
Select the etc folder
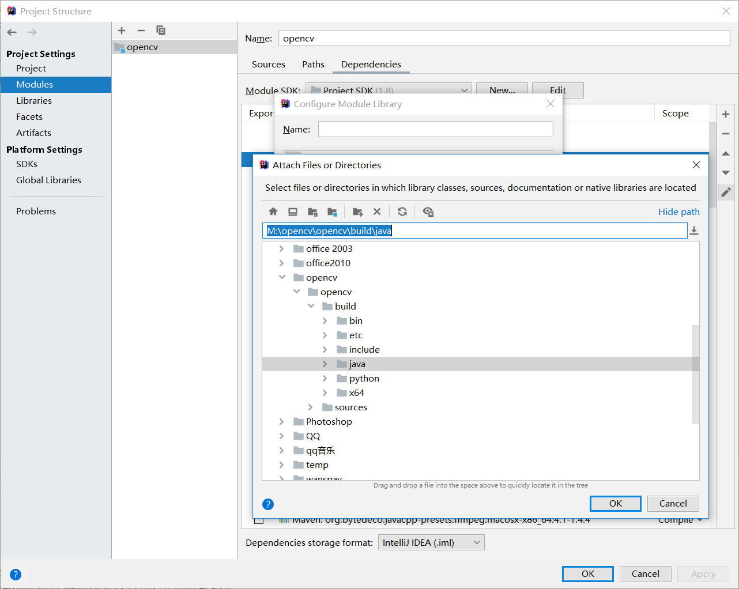coord(356,335)
